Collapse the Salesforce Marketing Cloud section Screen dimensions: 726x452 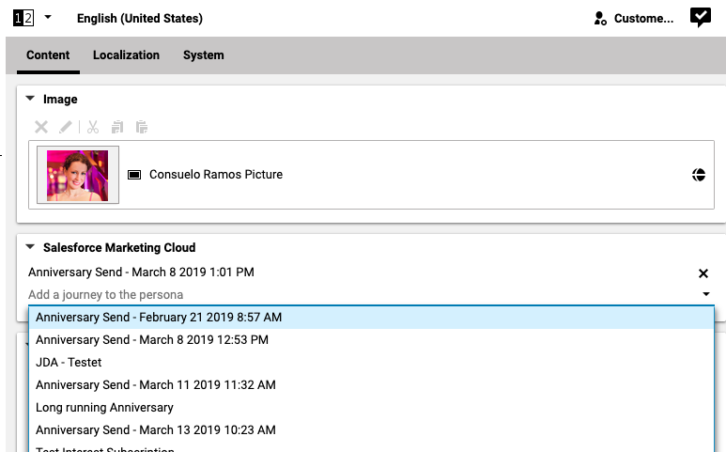click(30, 247)
